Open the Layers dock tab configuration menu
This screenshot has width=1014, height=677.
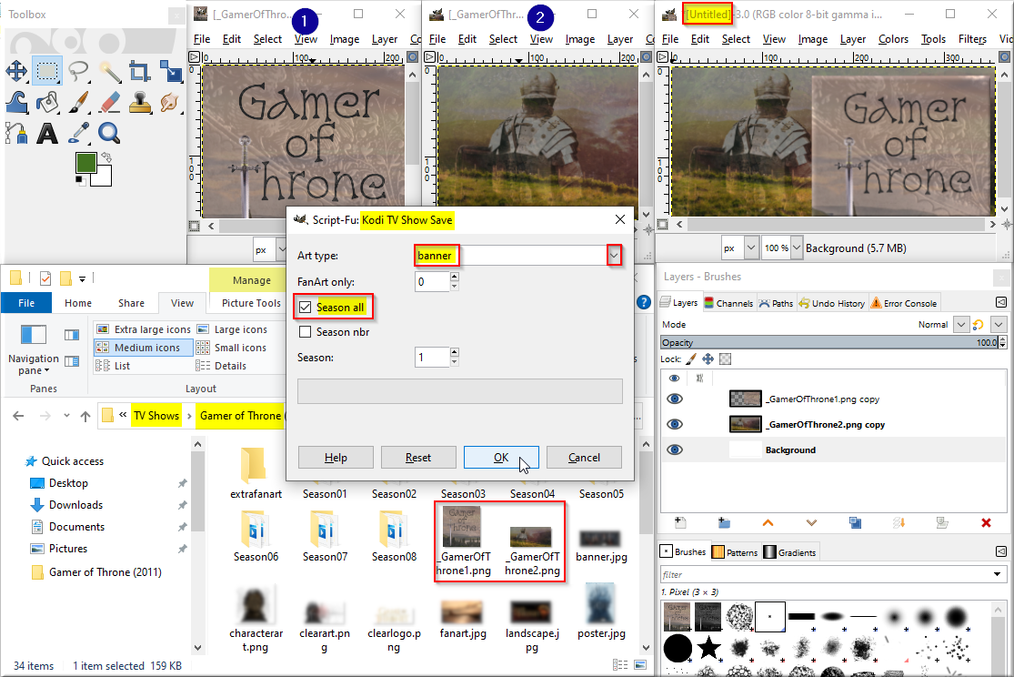click(x=1000, y=302)
